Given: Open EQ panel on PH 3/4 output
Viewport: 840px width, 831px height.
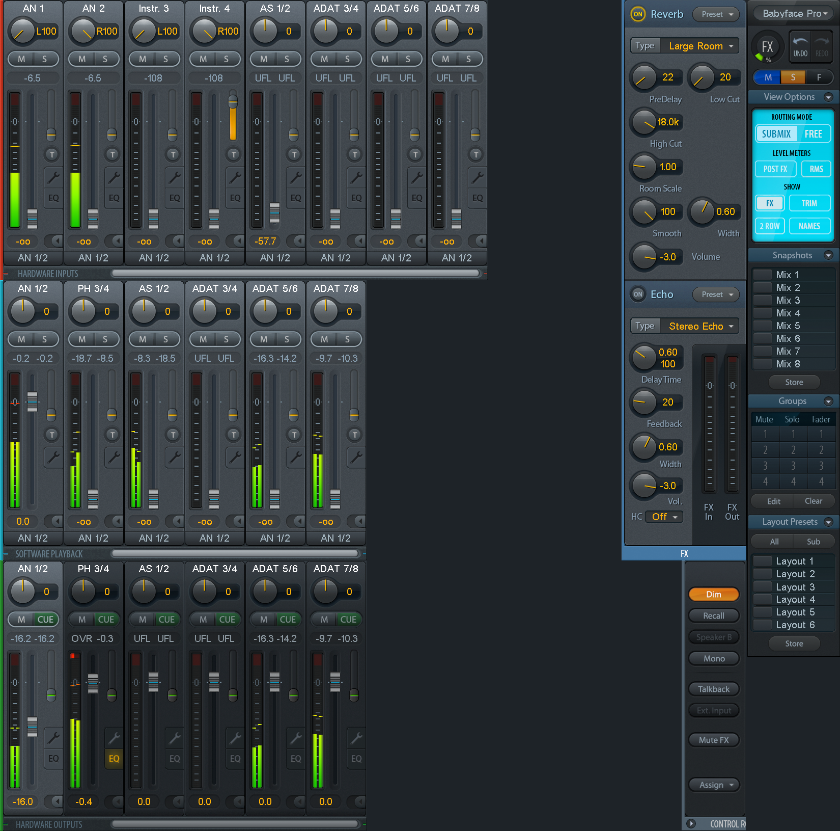Looking at the screenshot, I should coord(114,758).
